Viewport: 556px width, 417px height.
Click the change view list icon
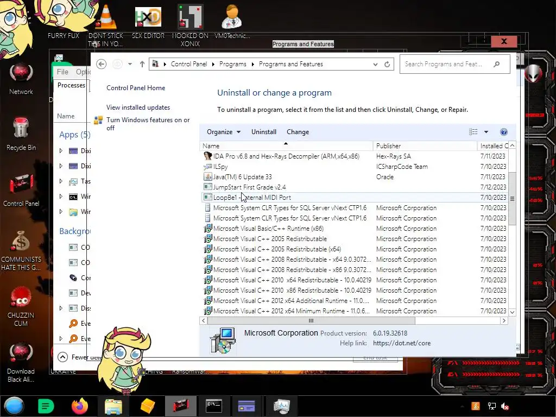click(x=473, y=132)
